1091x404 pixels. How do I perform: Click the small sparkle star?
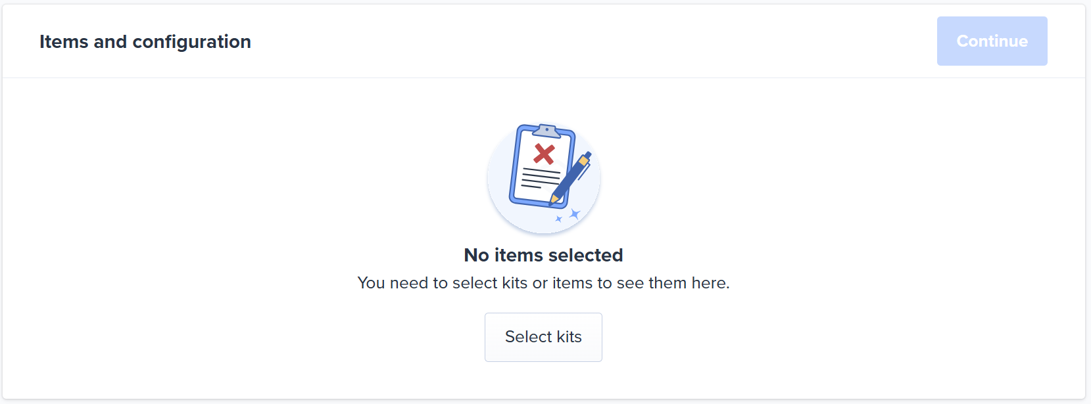(559, 219)
